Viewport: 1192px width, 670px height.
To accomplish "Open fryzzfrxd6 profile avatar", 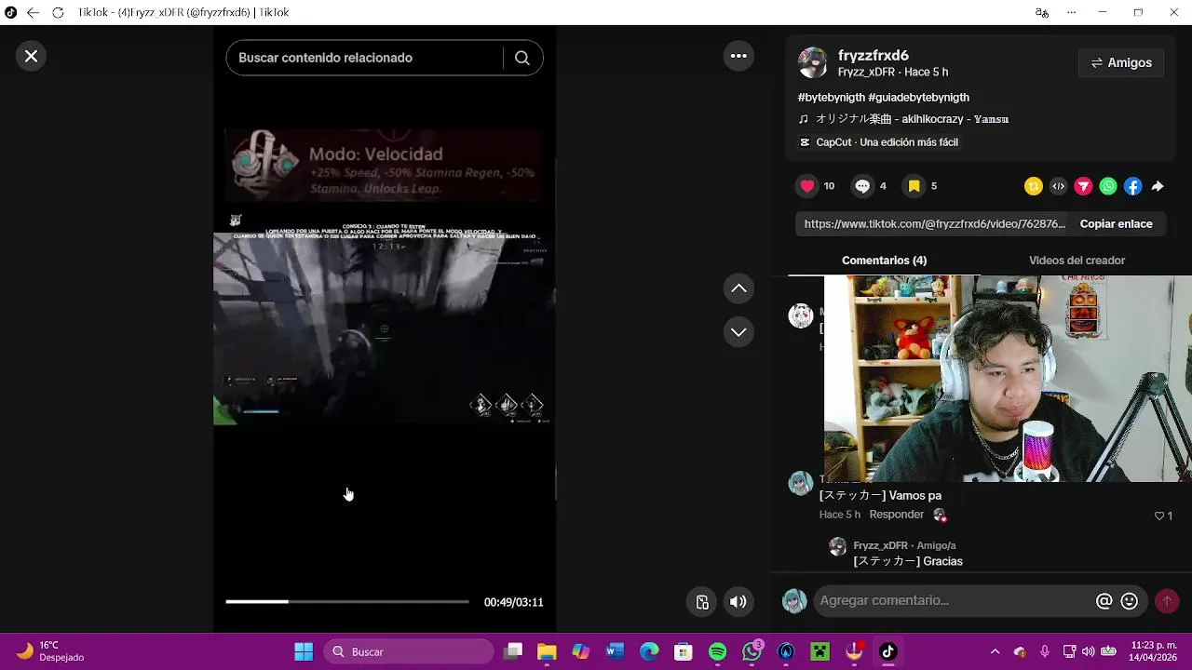I will [x=813, y=62].
